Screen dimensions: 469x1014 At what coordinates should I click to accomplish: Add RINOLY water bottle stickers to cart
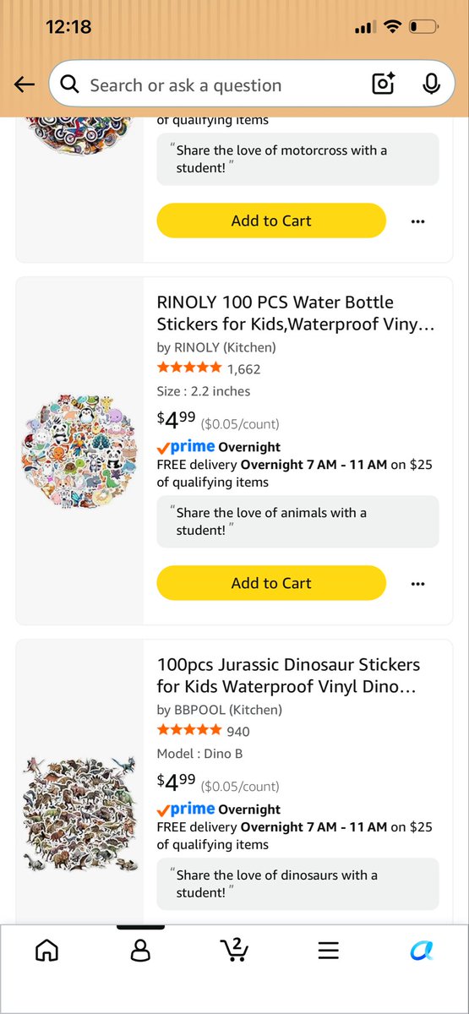click(271, 583)
